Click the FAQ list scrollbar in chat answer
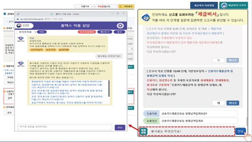The image size is (252, 142). point(109,88)
